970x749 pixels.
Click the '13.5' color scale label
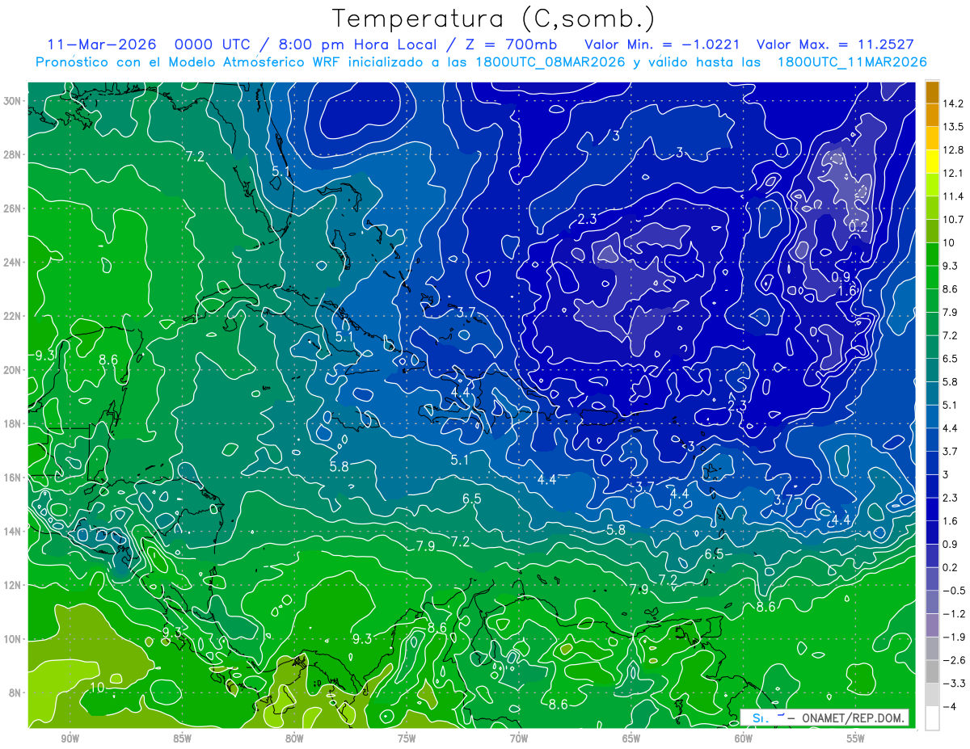(x=954, y=127)
